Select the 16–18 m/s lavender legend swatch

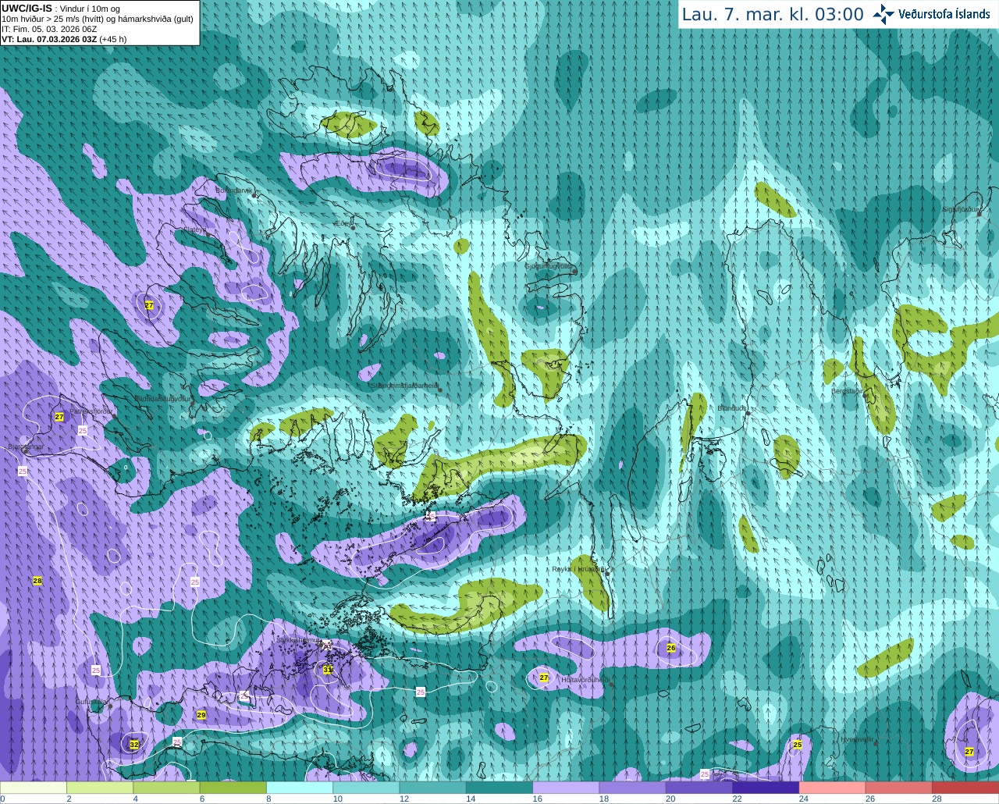[566, 788]
